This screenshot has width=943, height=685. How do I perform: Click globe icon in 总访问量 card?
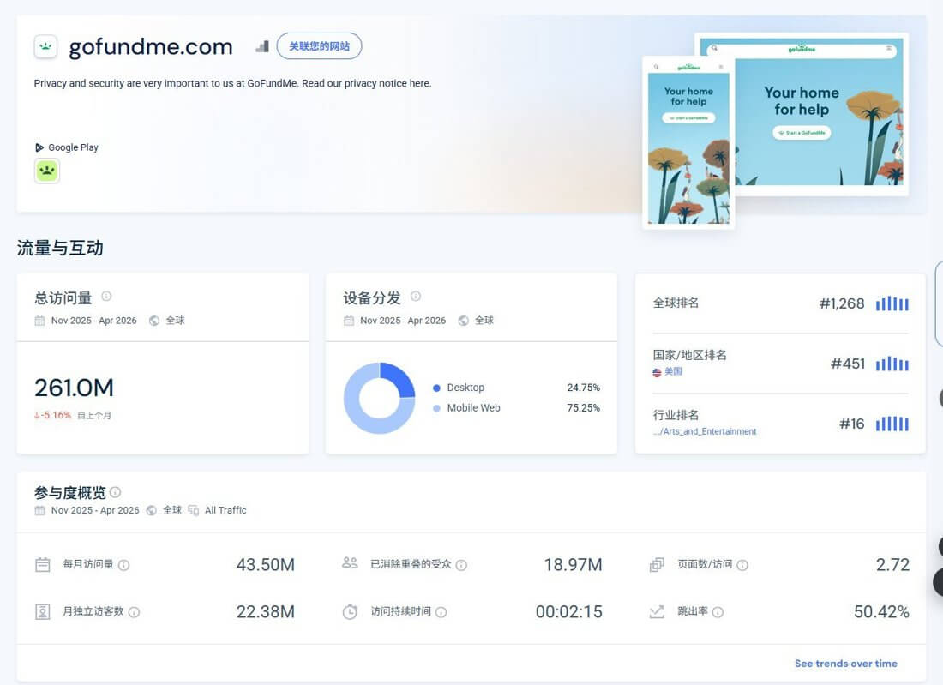[x=154, y=321]
